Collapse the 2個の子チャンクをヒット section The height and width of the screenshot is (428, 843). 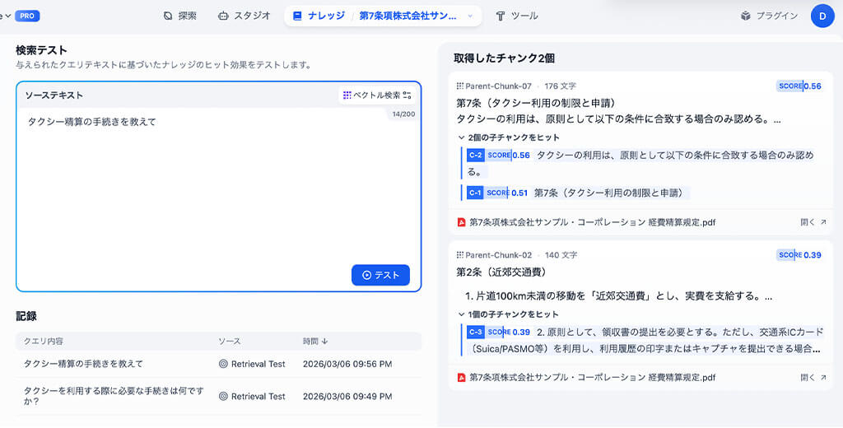coord(461,137)
